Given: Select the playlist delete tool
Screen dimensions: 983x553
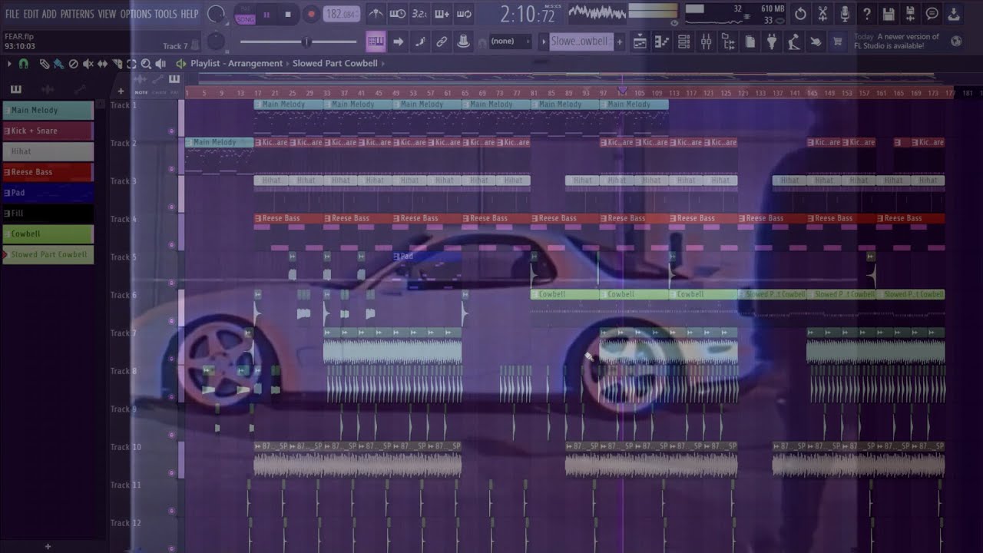Looking at the screenshot, I should click(73, 64).
